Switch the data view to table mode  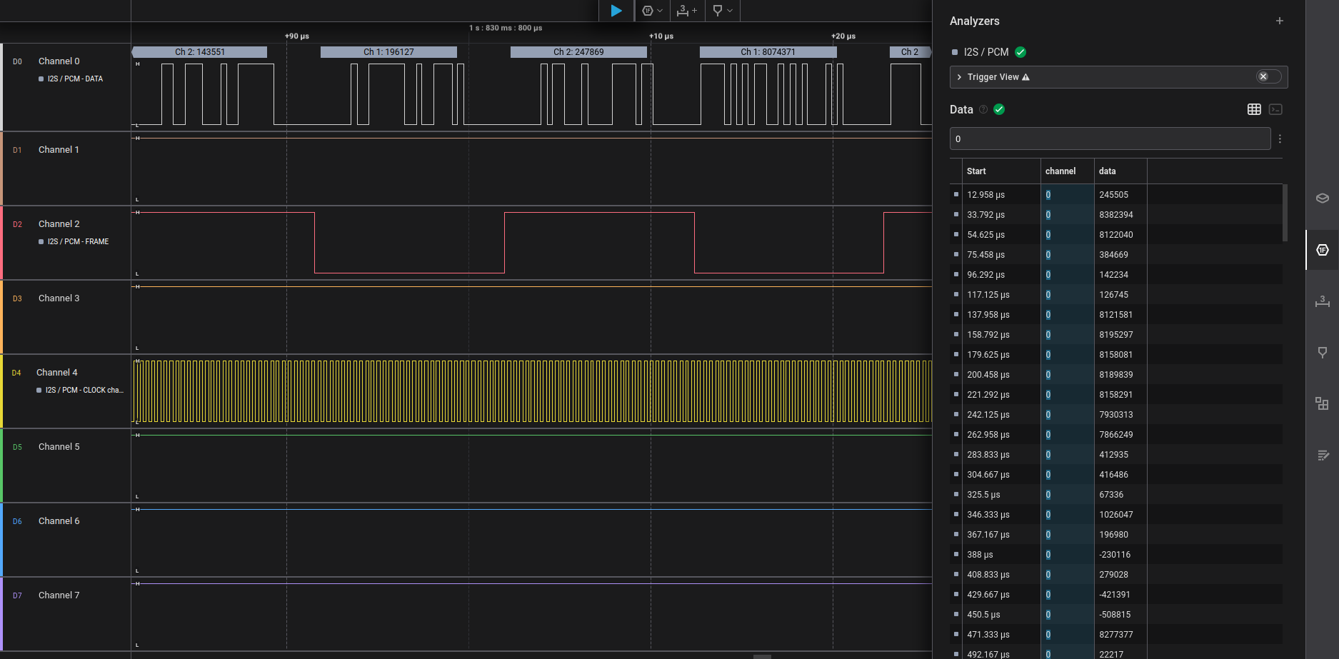coord(1254,109)
